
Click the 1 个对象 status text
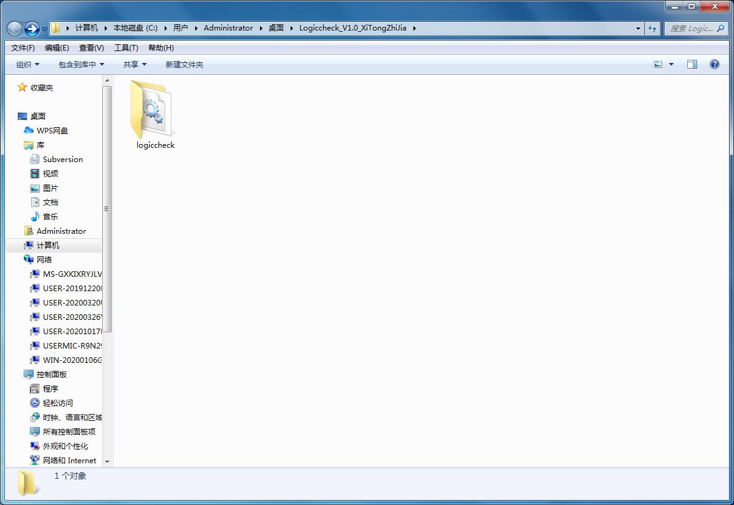click(x=70, y=476)
